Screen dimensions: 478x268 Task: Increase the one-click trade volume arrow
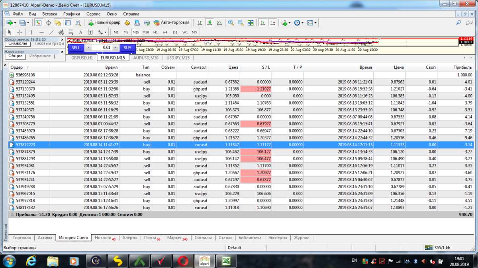(x=116, y=48)
